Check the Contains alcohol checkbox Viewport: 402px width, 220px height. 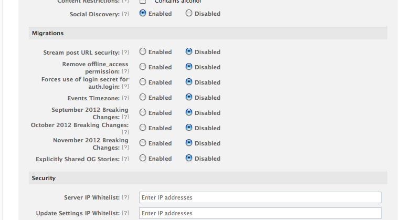(143, 2)
